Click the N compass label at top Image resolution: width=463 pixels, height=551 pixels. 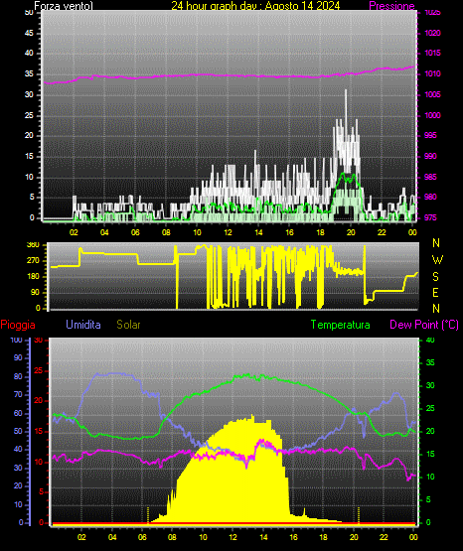[436, 243]
